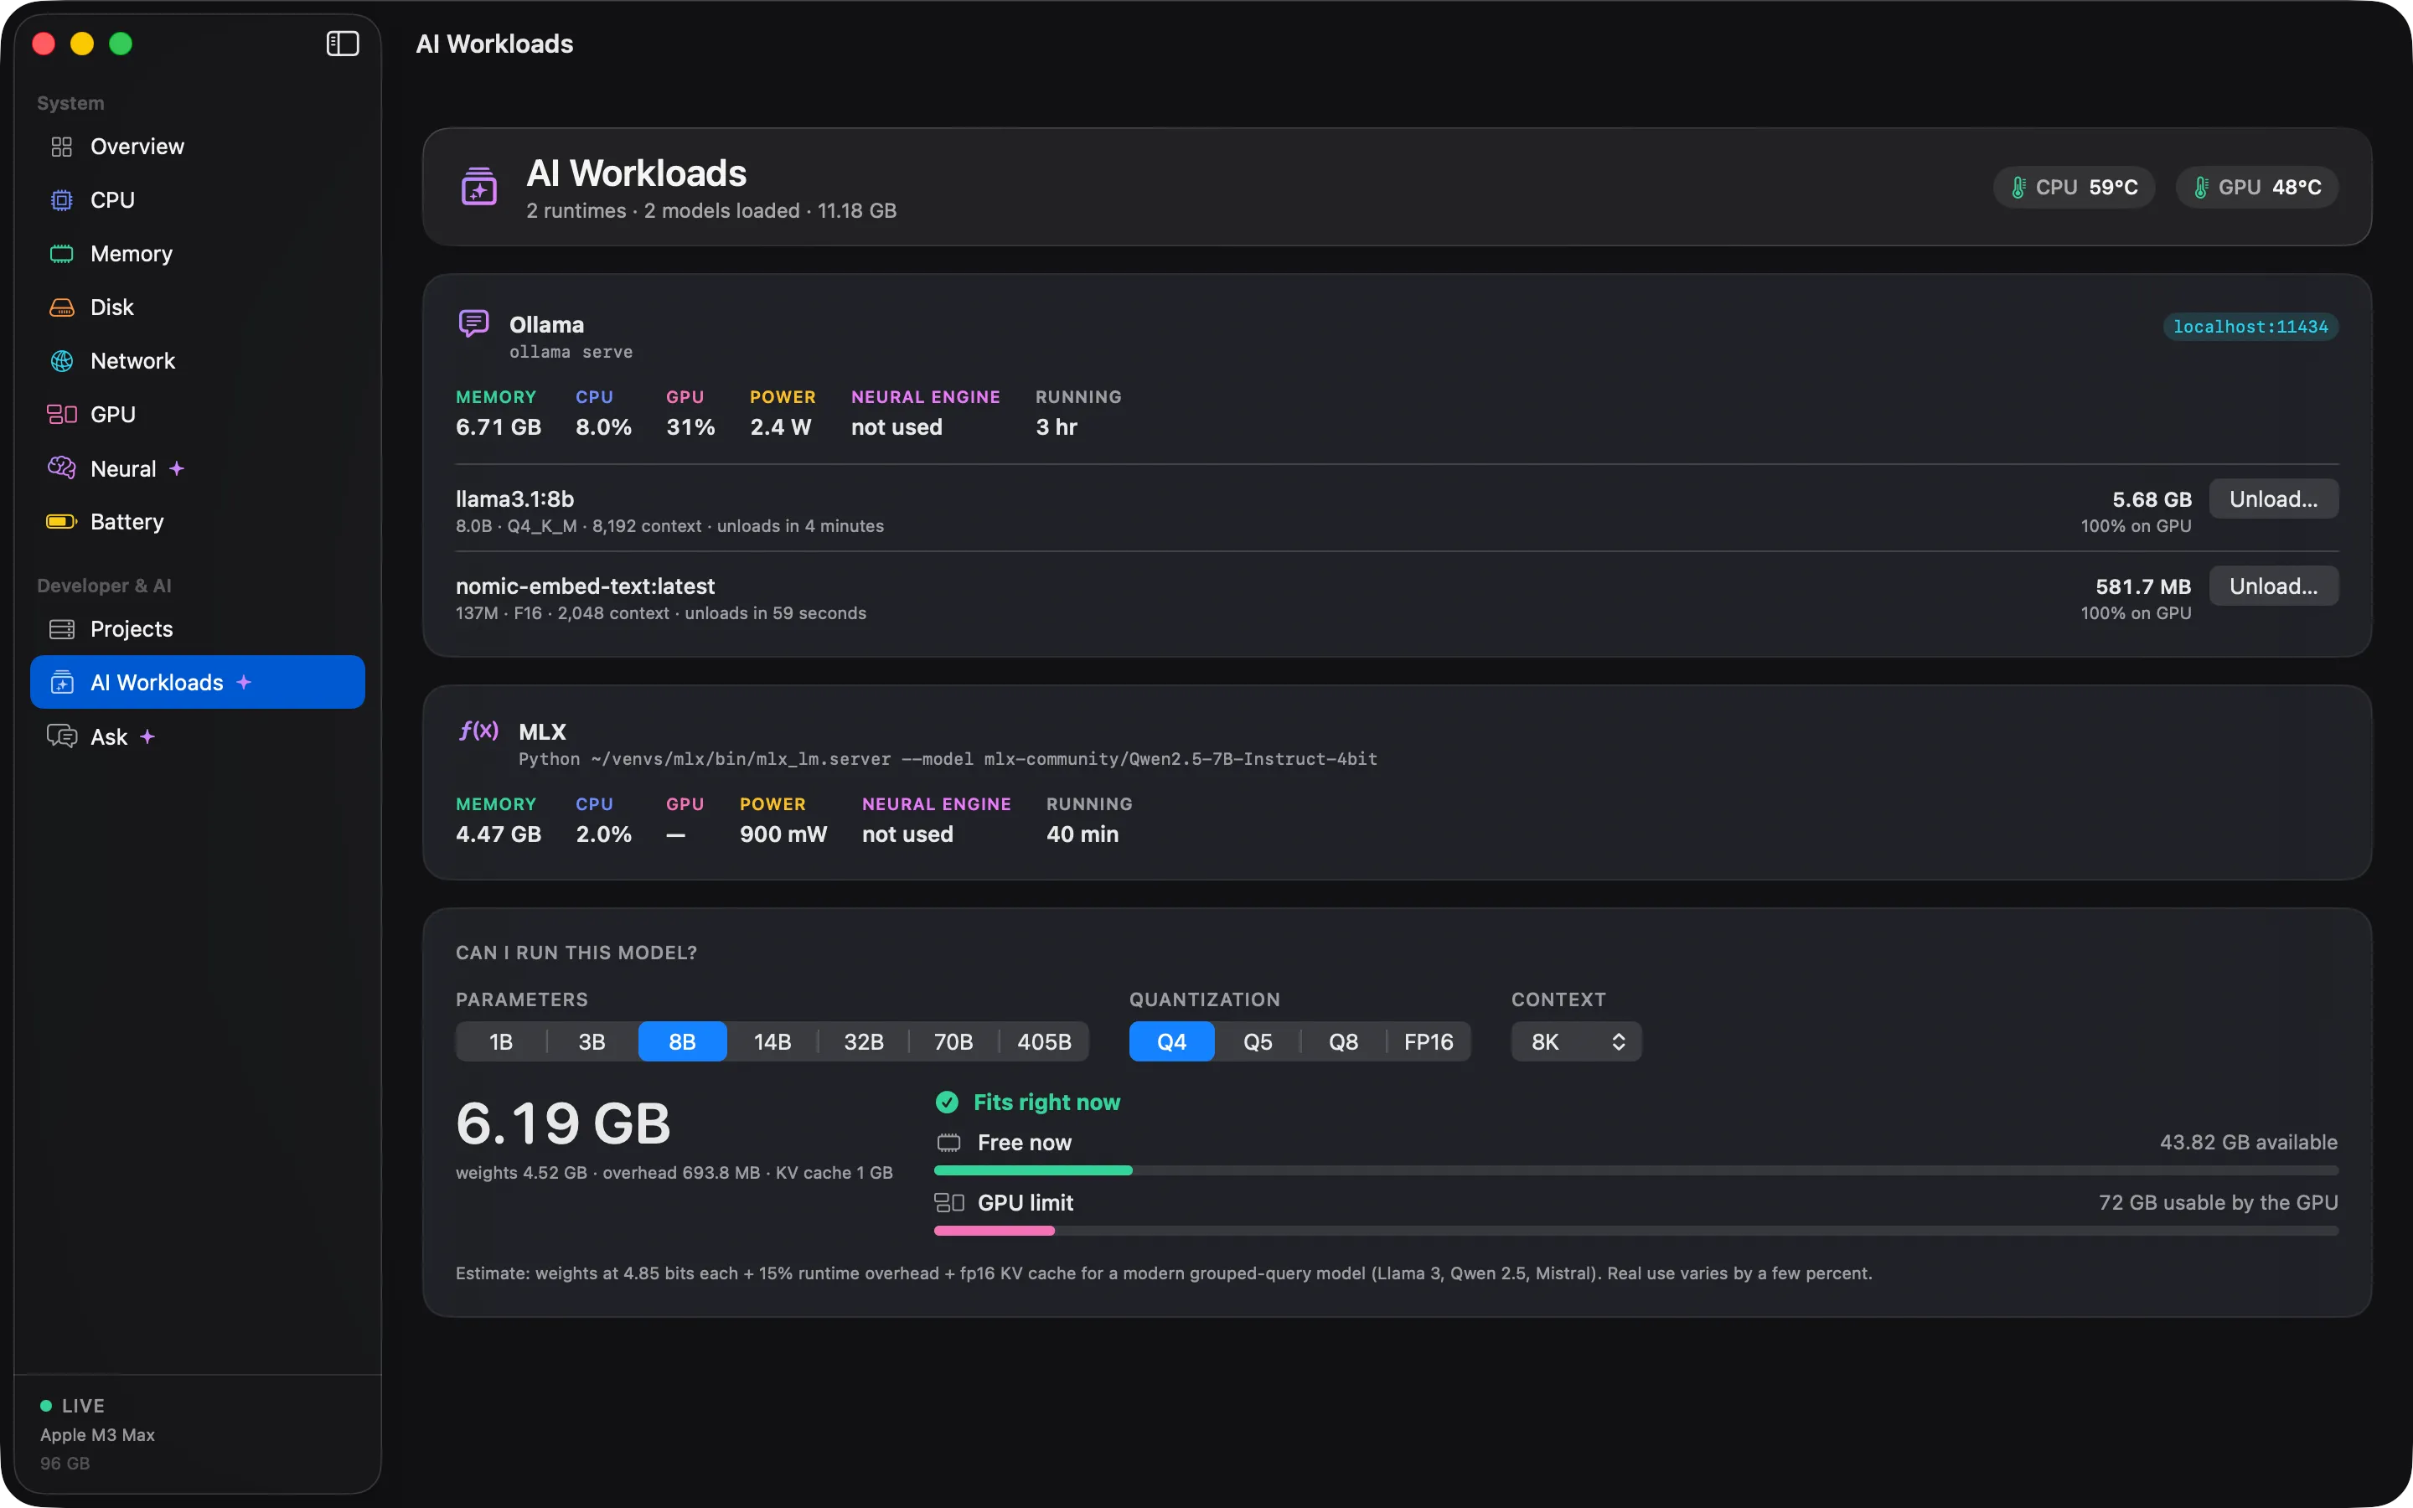Screen dimensions: 2413x1508
Task: Select 14B parameters option
Action: coord(772,1041)
